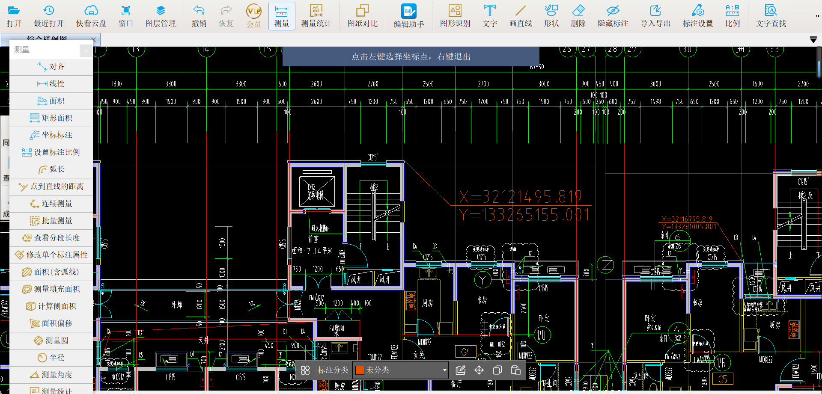Screen dimensions: 822x394
Task: Choose 矩形面积 rectangle area
Action: pos(51,118)
